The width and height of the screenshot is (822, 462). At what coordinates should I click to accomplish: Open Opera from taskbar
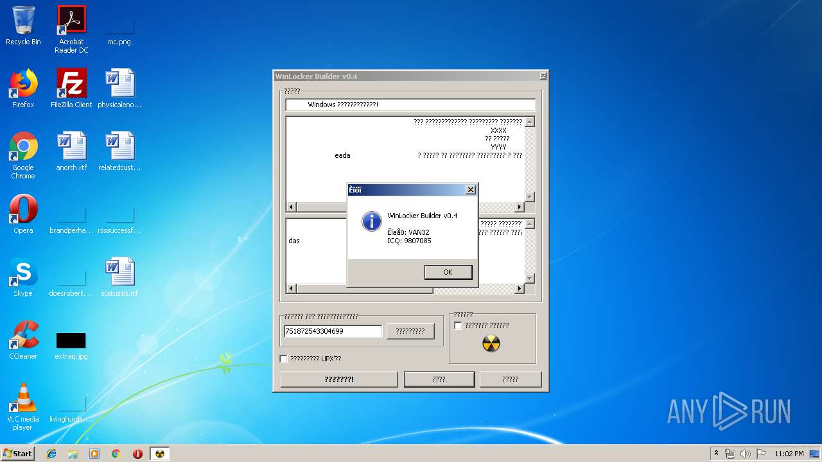[x=137, y=454]
